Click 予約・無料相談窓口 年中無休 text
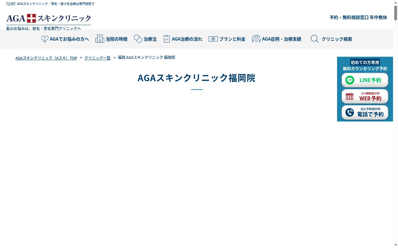Screen dimensions: 398x248 [x=358, y=17]
